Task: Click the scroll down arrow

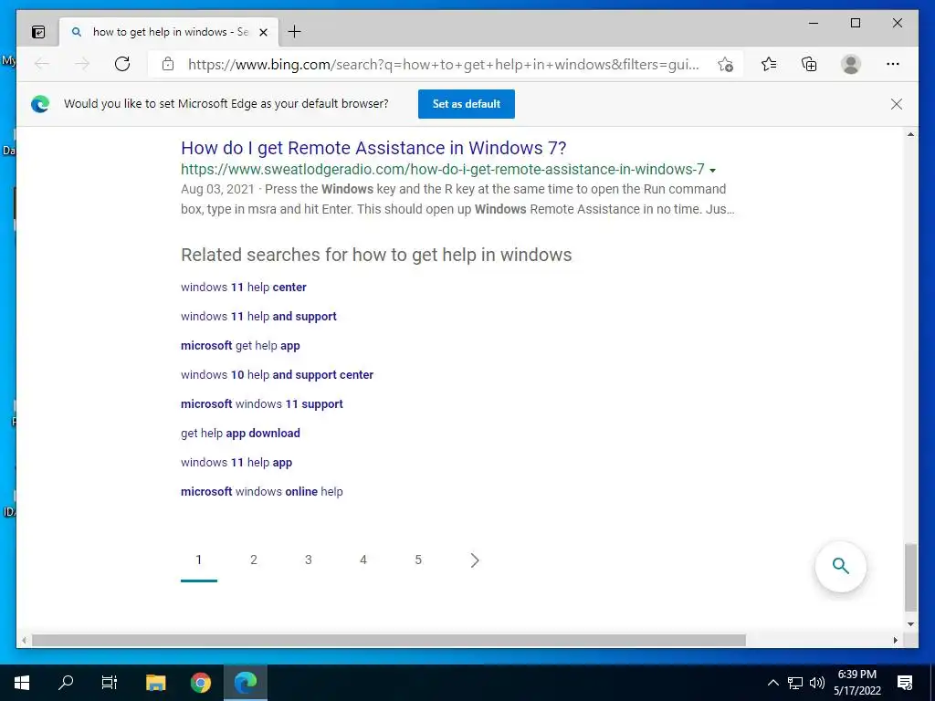Action: click(x=910, y=624)
